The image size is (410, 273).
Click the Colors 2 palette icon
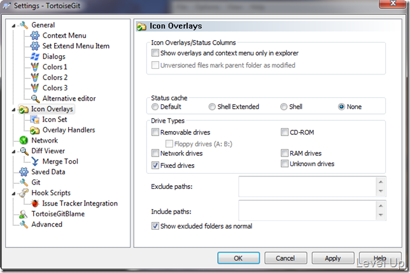tap(35, 78)
